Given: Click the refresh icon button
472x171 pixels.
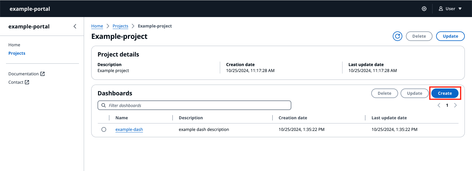Looking at the screenshot, I should click(x=397, y=36).
